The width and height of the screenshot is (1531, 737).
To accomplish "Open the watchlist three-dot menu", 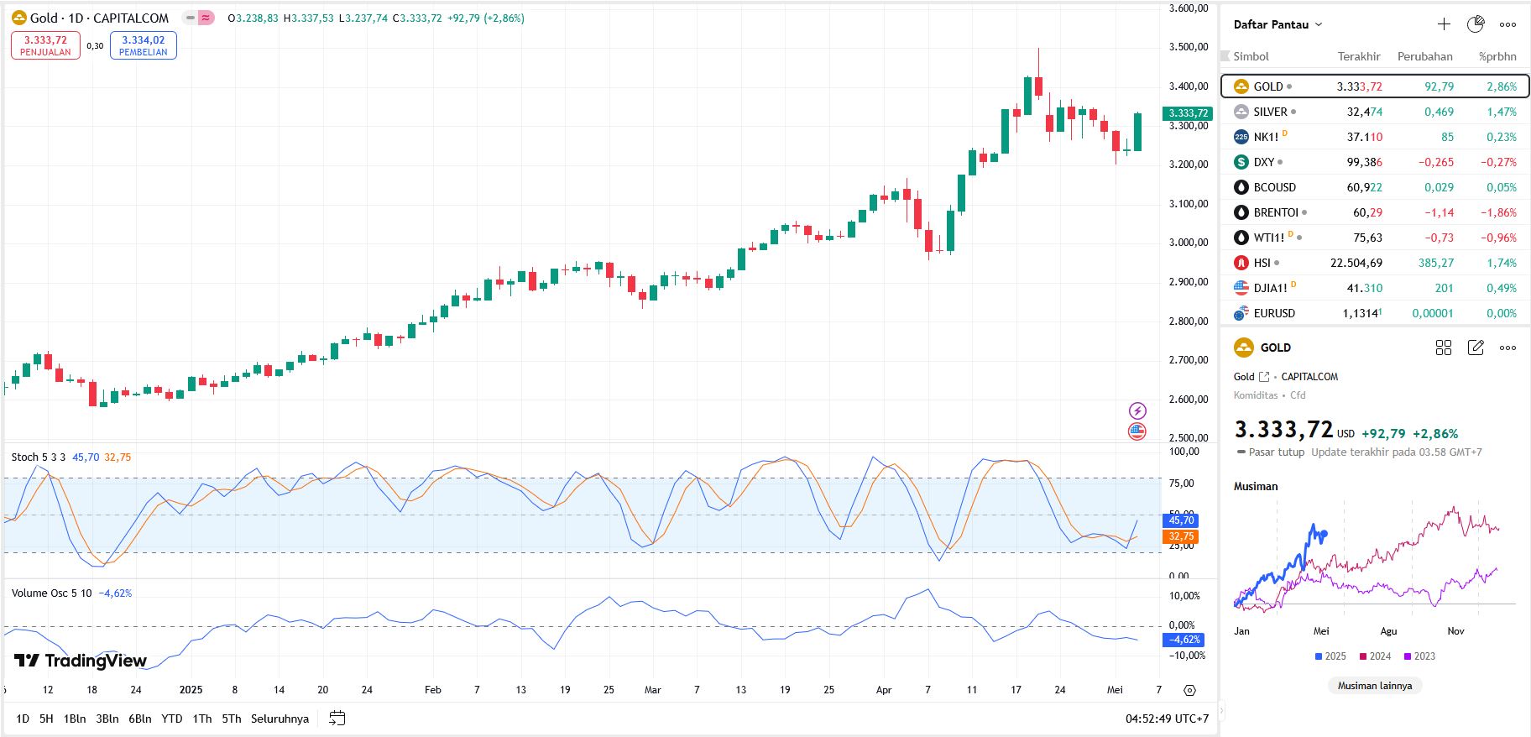I will [x=1507, y=24].
